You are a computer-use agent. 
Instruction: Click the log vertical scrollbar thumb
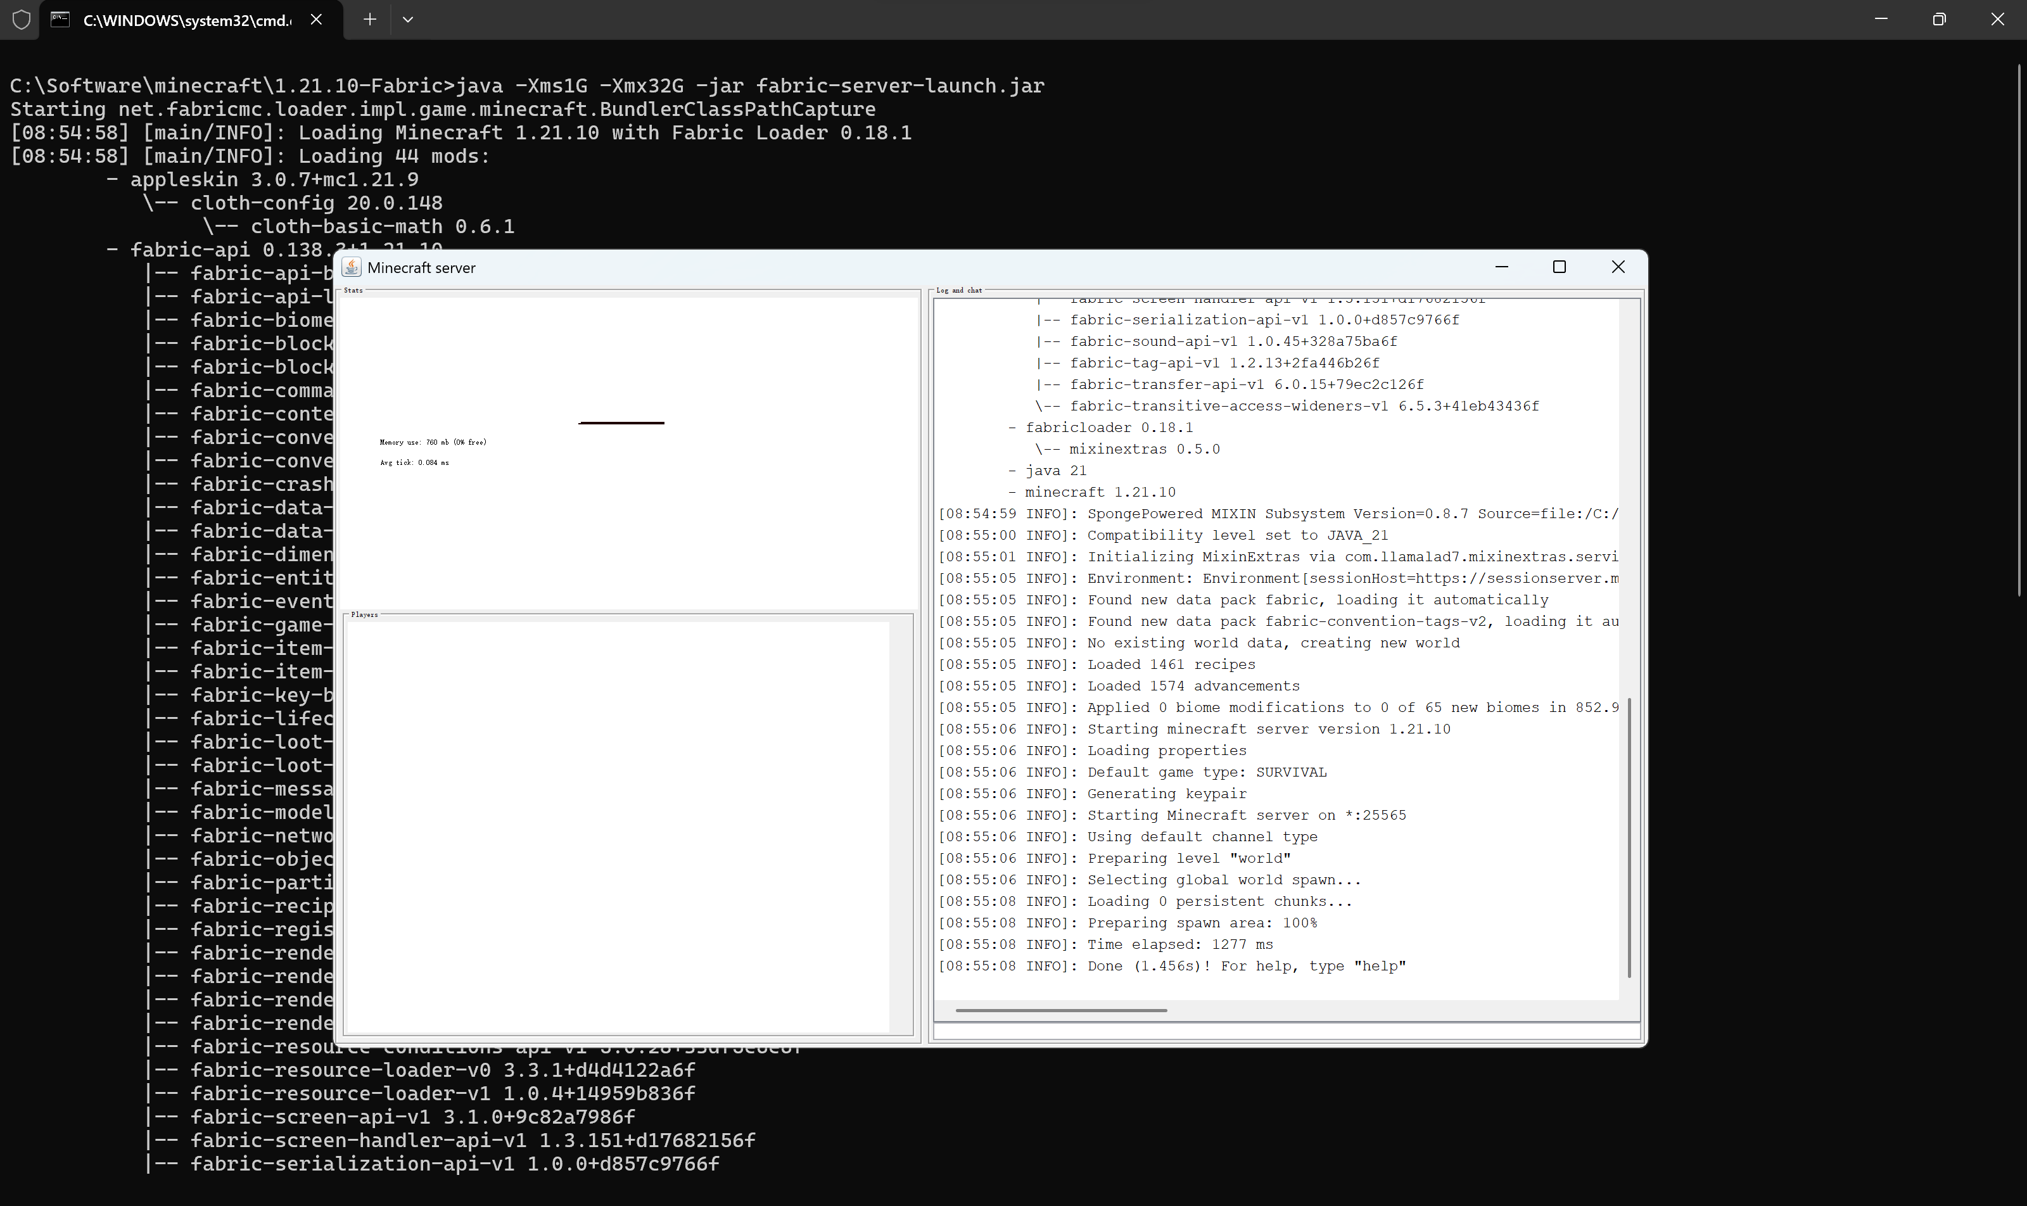point(1629,837)
